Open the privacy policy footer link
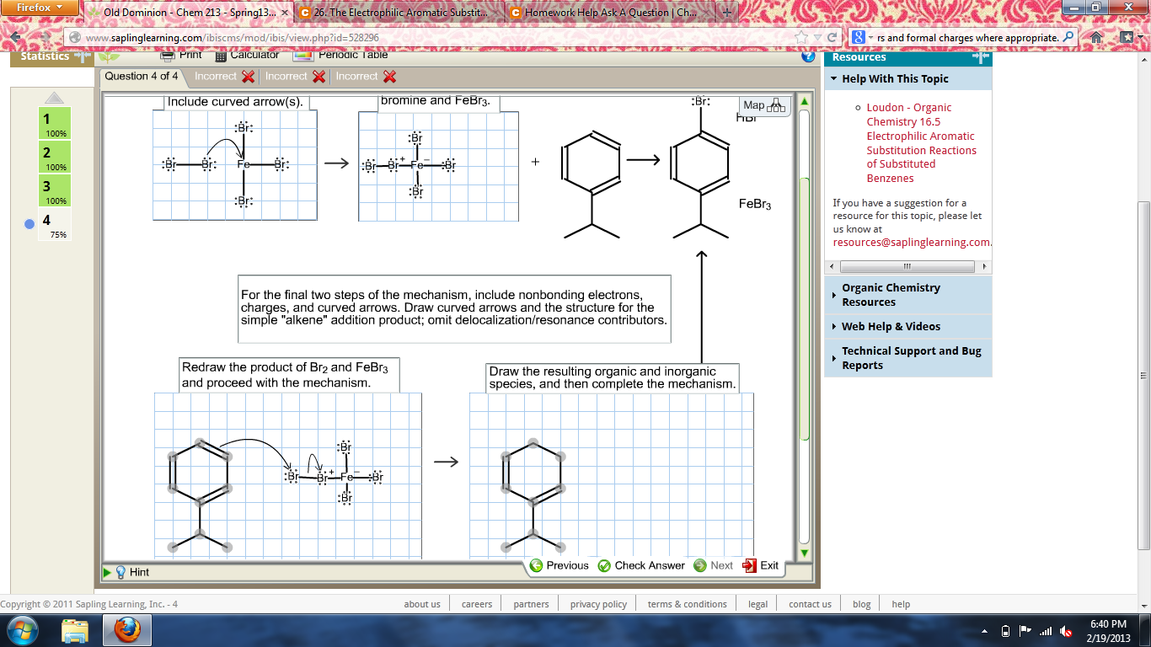1151x647 pixels. [x=598, y=604]
